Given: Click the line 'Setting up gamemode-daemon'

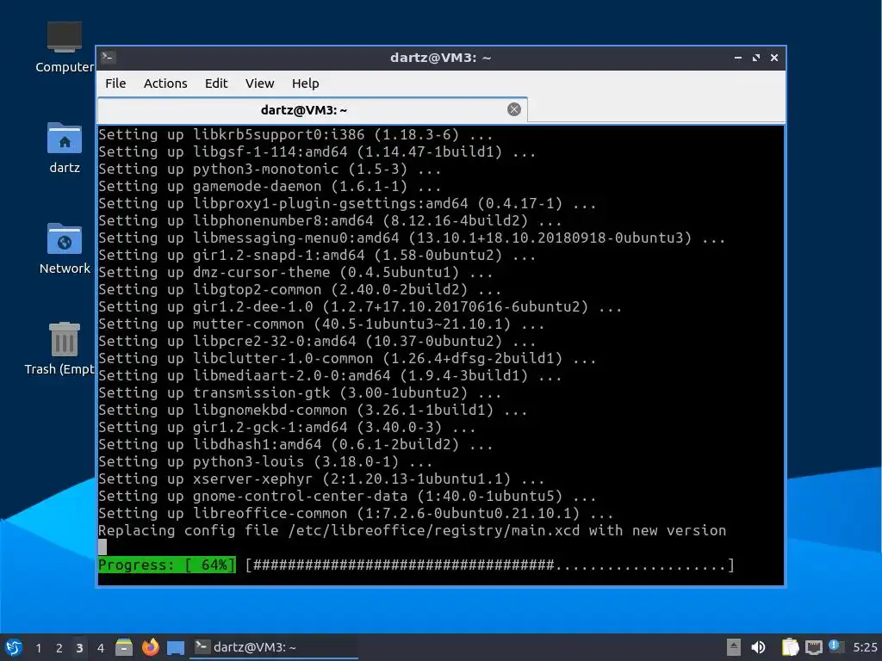Looking at the screenshot, I should [x=270, y=186].
